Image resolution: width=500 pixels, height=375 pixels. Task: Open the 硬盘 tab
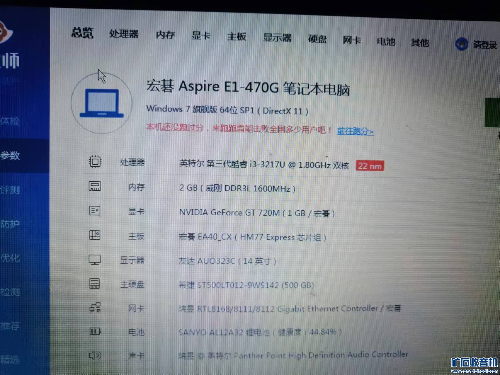(317, 39)
